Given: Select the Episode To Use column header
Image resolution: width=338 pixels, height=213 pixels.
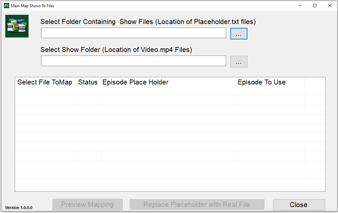Looking at the screenshot, I should click(262, 82).
